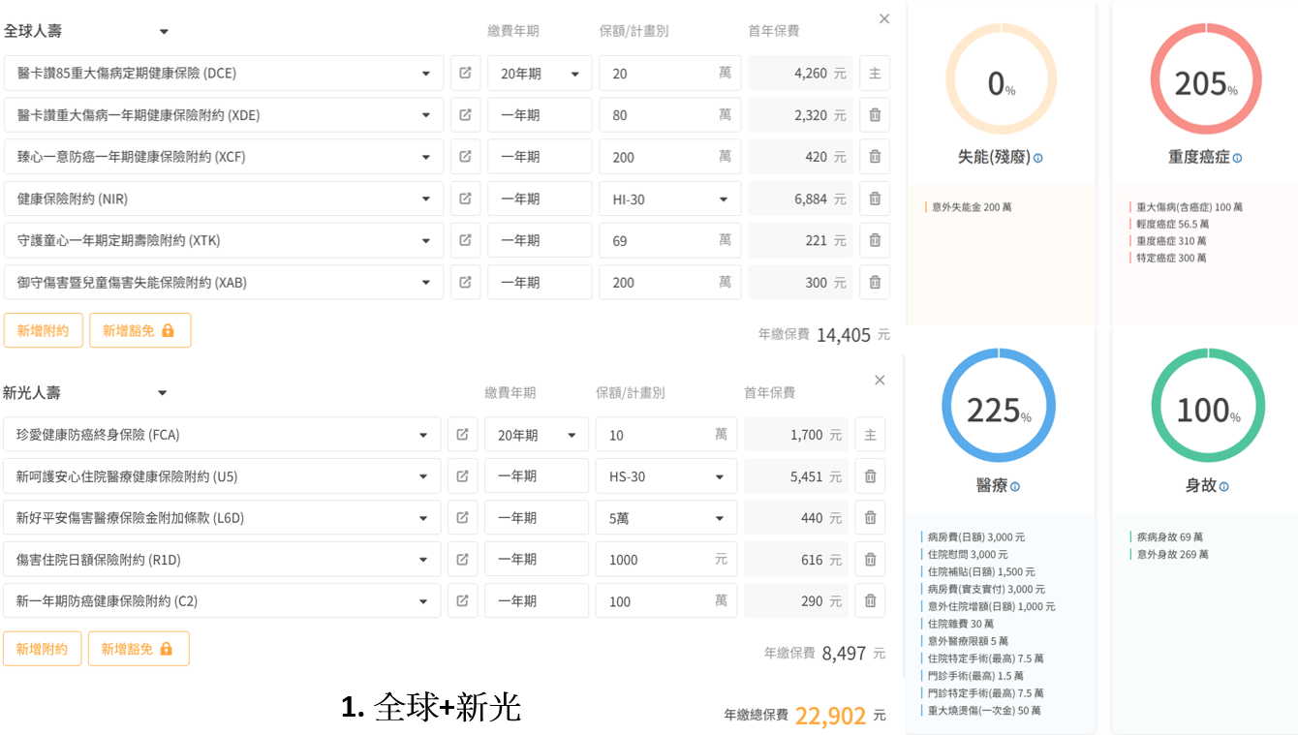Show info for 身故 coverage

pos(1223,487)
